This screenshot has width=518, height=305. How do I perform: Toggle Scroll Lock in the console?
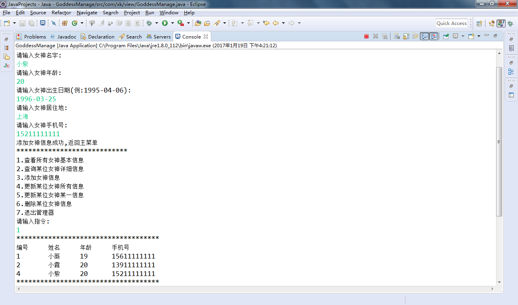[406, 37]
